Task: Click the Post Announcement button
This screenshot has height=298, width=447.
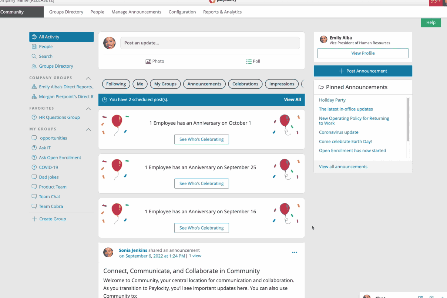Action: (363, 71)
